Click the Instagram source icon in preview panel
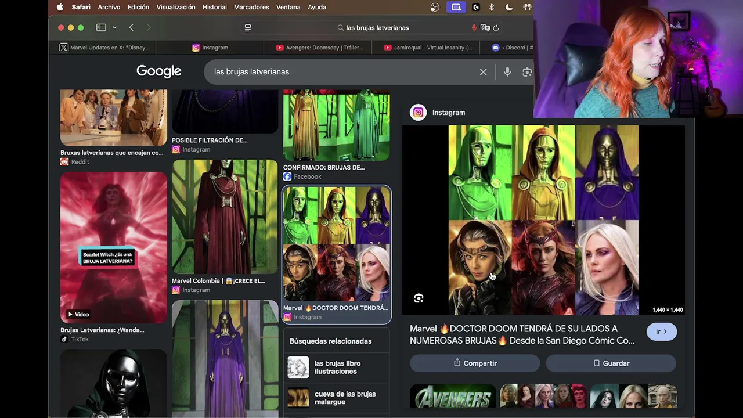Viewport: 743px width, 418px height. click(419, 113)
